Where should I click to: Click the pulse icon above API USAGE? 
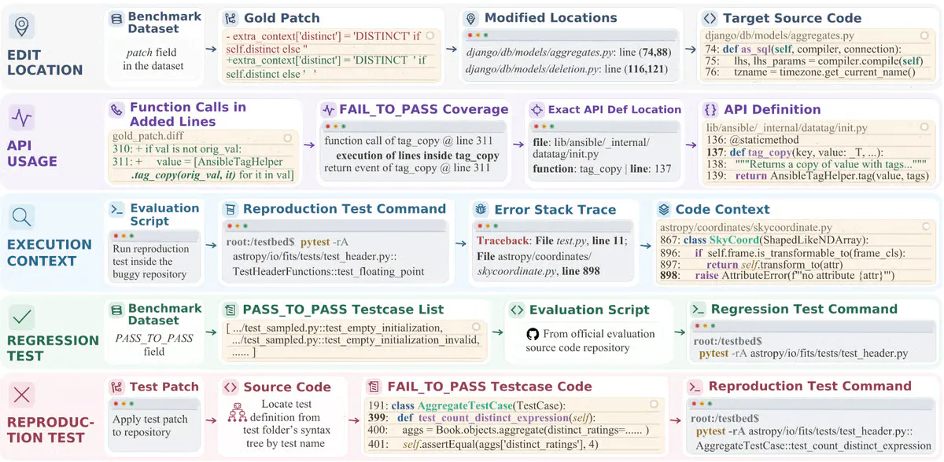[x=20, y=119]
